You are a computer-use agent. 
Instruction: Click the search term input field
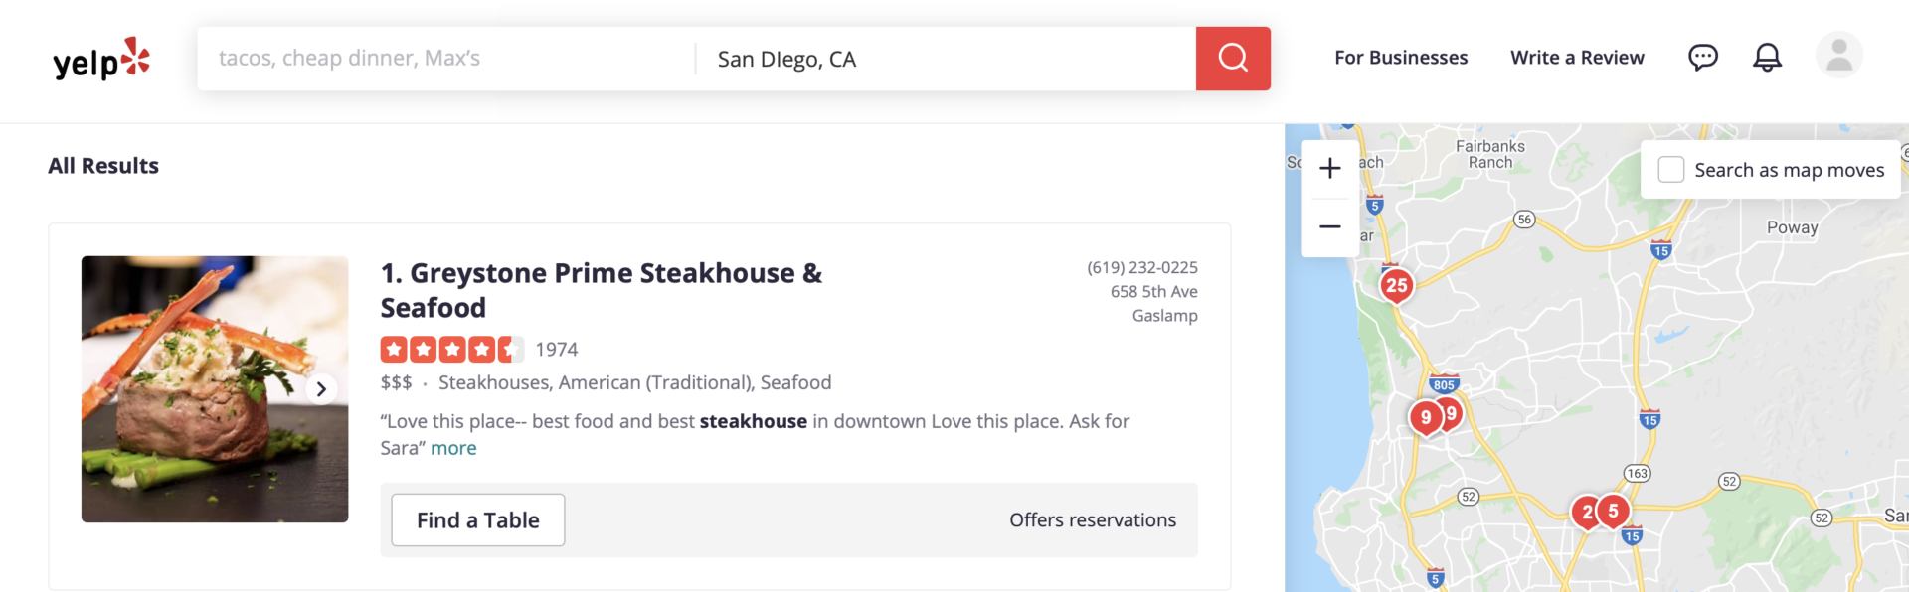446,59
